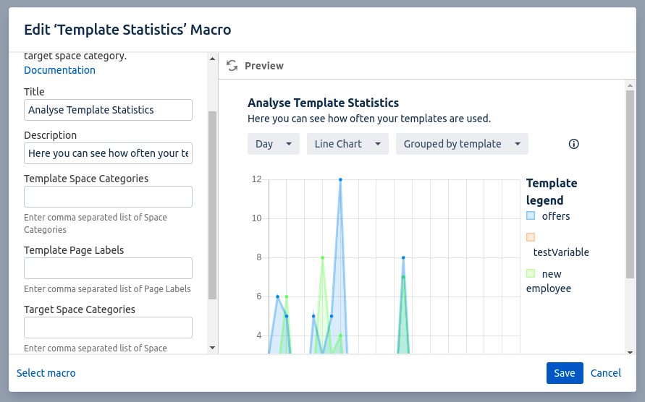
Task: Open the Select macro link
Action: 46,373
